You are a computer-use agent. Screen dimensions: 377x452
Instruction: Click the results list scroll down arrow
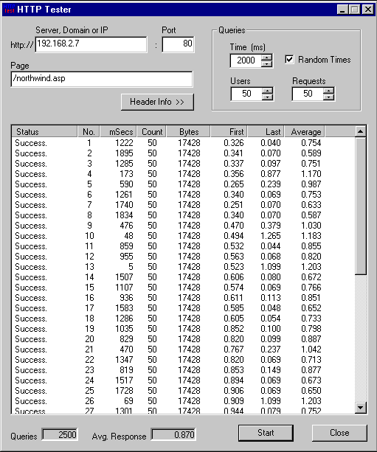[x=361, y=408]
